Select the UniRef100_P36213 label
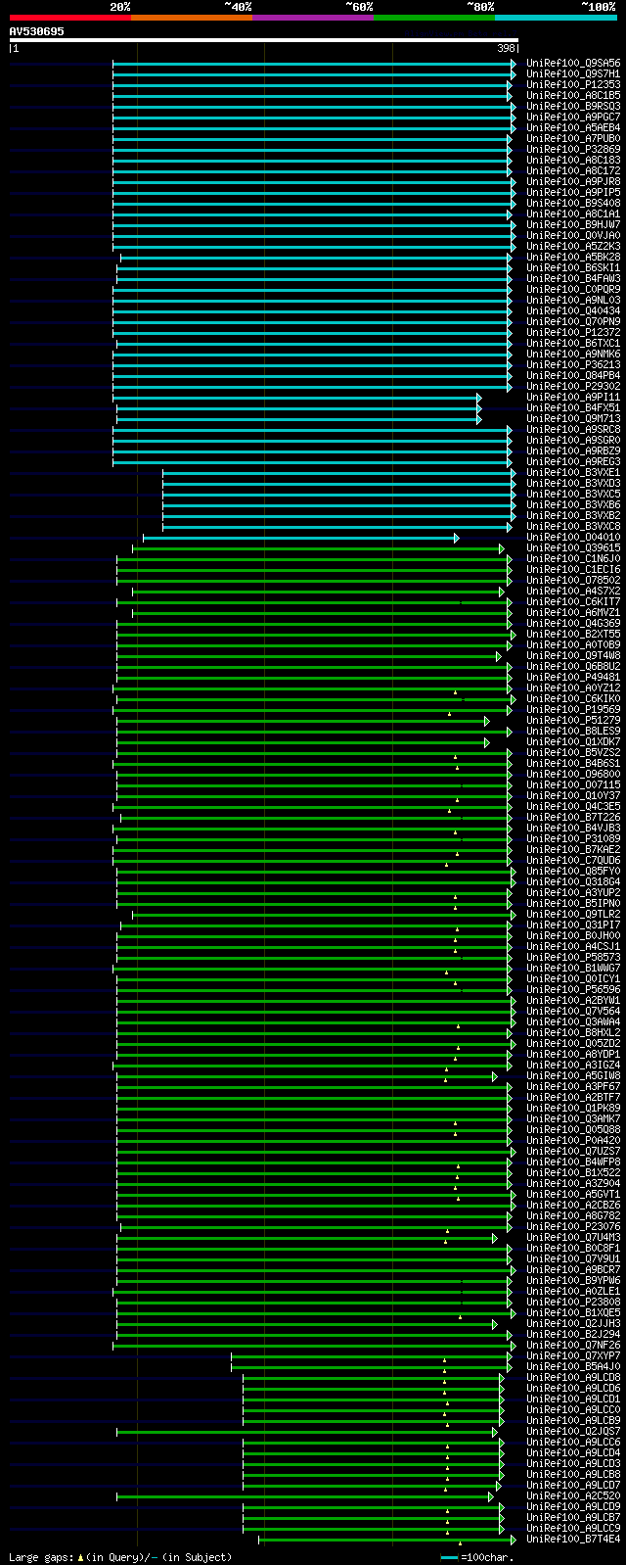 pos(573,364)
